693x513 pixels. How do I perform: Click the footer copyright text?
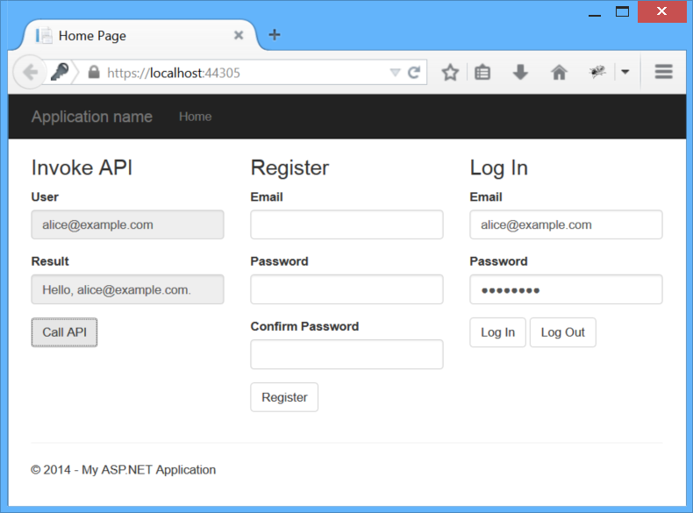[124, 470]
